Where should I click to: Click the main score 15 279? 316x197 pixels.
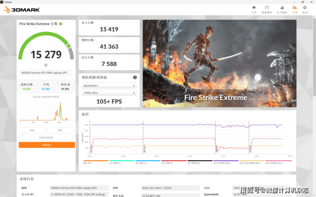46,55
